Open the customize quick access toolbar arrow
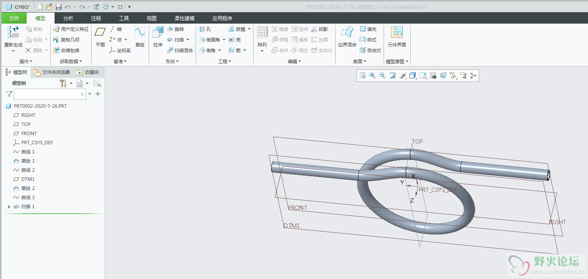This screenshot has width=588, height=279. click(129, 7)
